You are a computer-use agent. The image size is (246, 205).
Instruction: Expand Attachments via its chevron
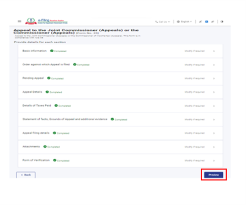pos(214,147)
